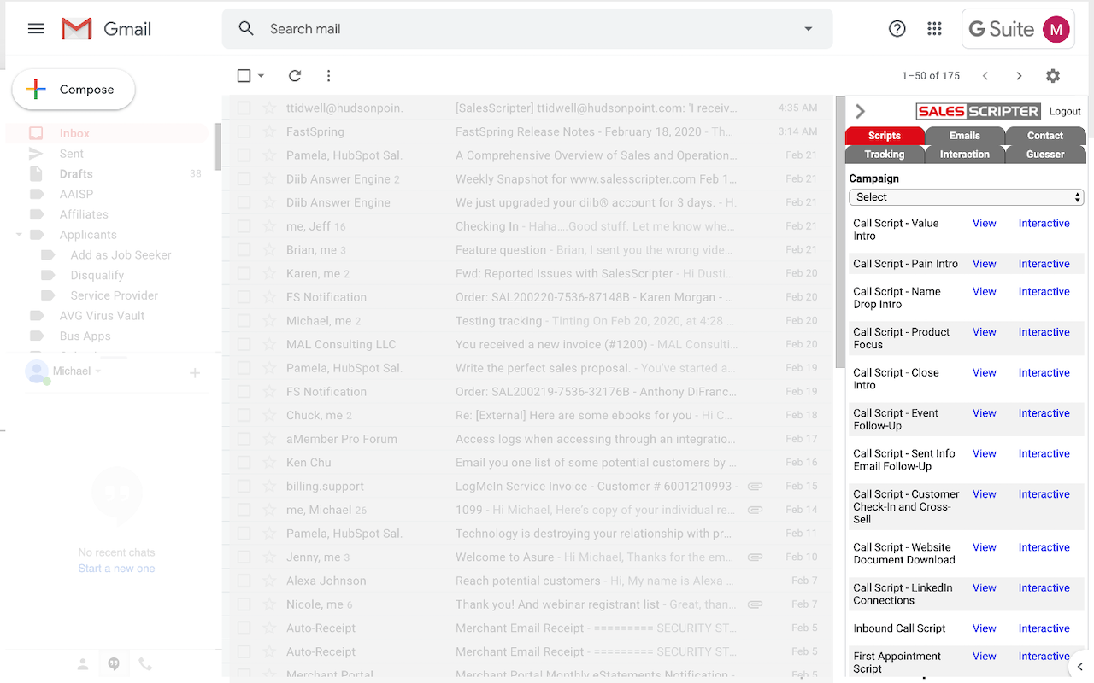
Task: Switch to the Contact tab
Action: click(1045, 136)
